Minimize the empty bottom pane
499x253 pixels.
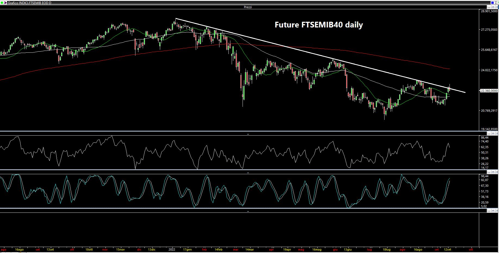pos(489,211)
